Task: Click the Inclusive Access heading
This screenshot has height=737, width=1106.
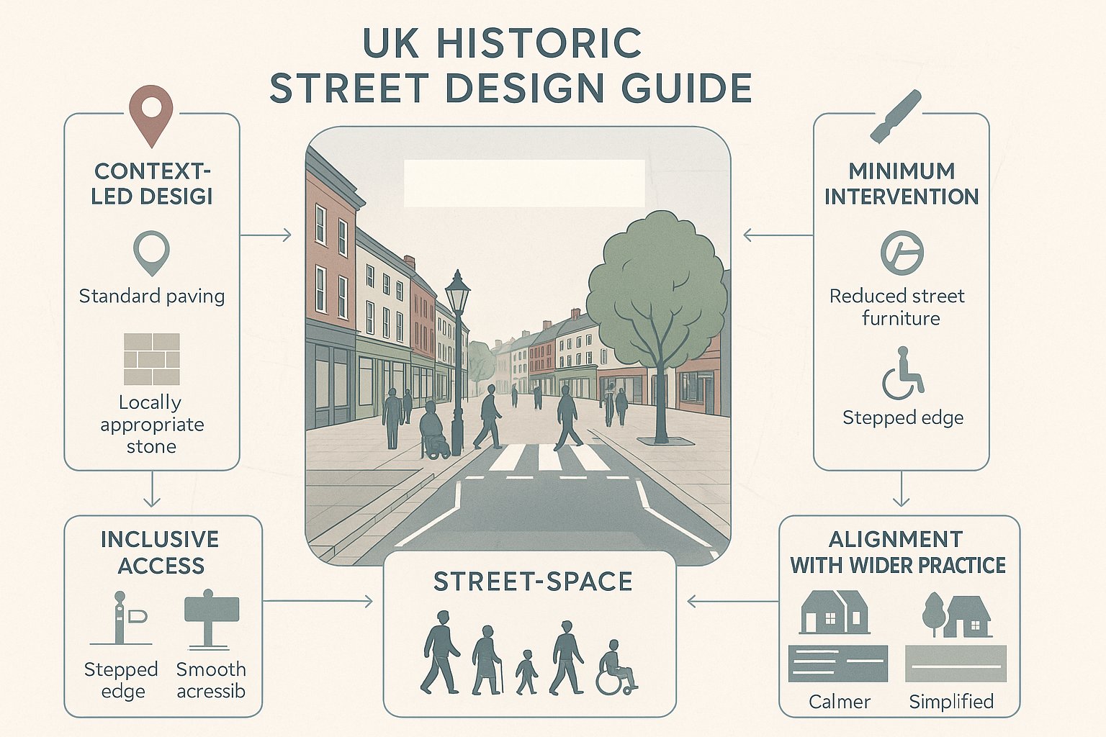Action: 160,553
